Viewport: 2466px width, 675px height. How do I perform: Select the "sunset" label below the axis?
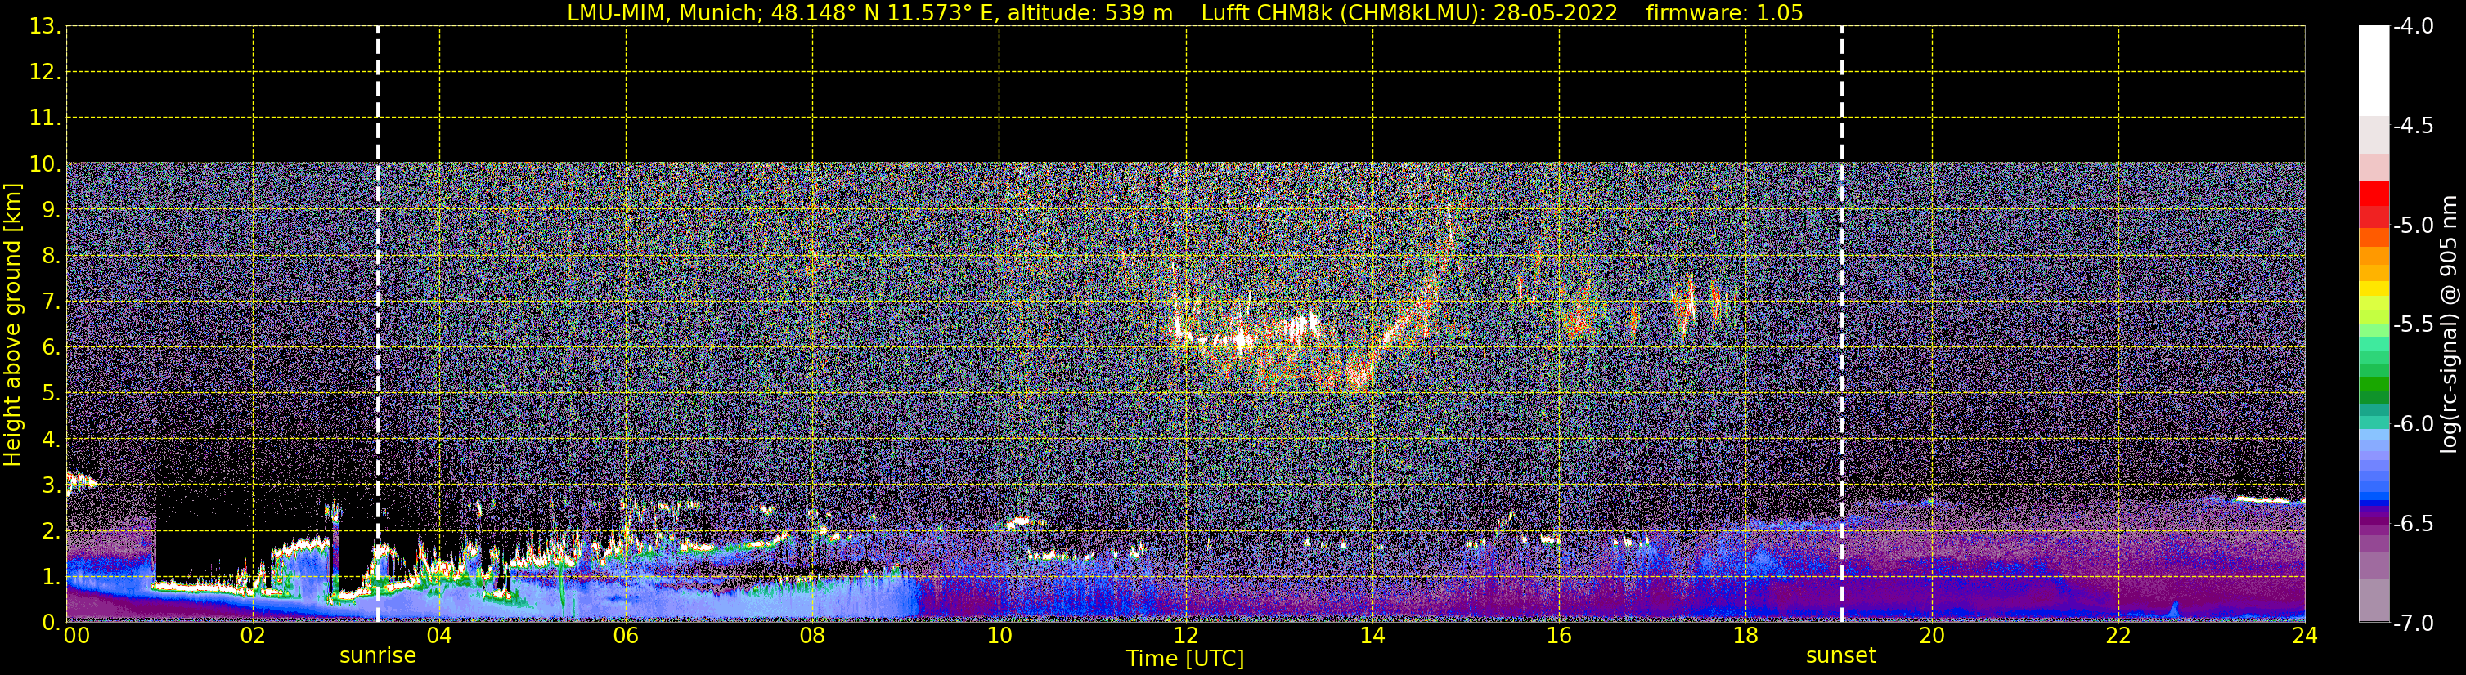pos(1841,656)
